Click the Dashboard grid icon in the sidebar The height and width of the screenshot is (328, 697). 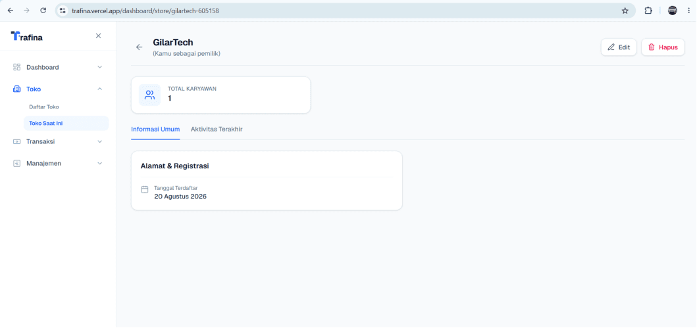(x=17, y=67)
